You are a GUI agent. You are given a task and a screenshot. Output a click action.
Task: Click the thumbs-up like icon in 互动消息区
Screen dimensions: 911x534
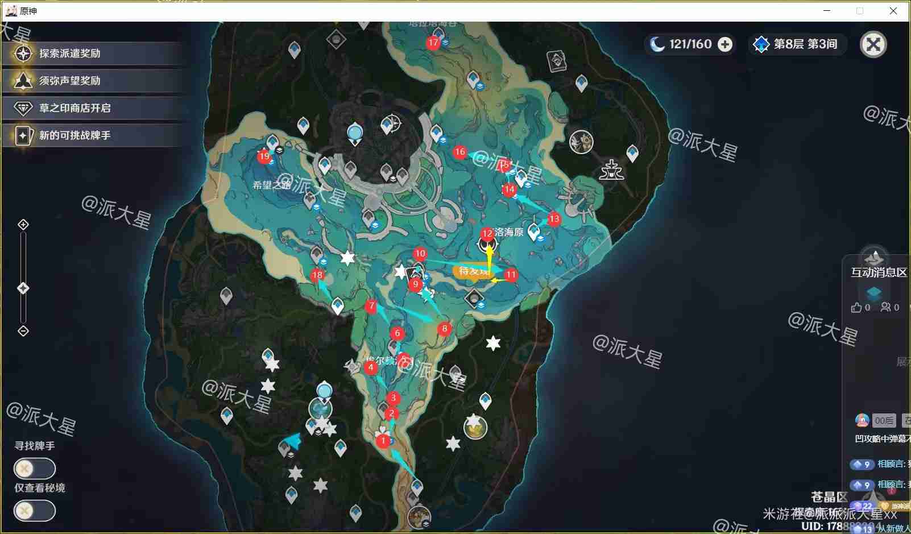pos(856,308)
